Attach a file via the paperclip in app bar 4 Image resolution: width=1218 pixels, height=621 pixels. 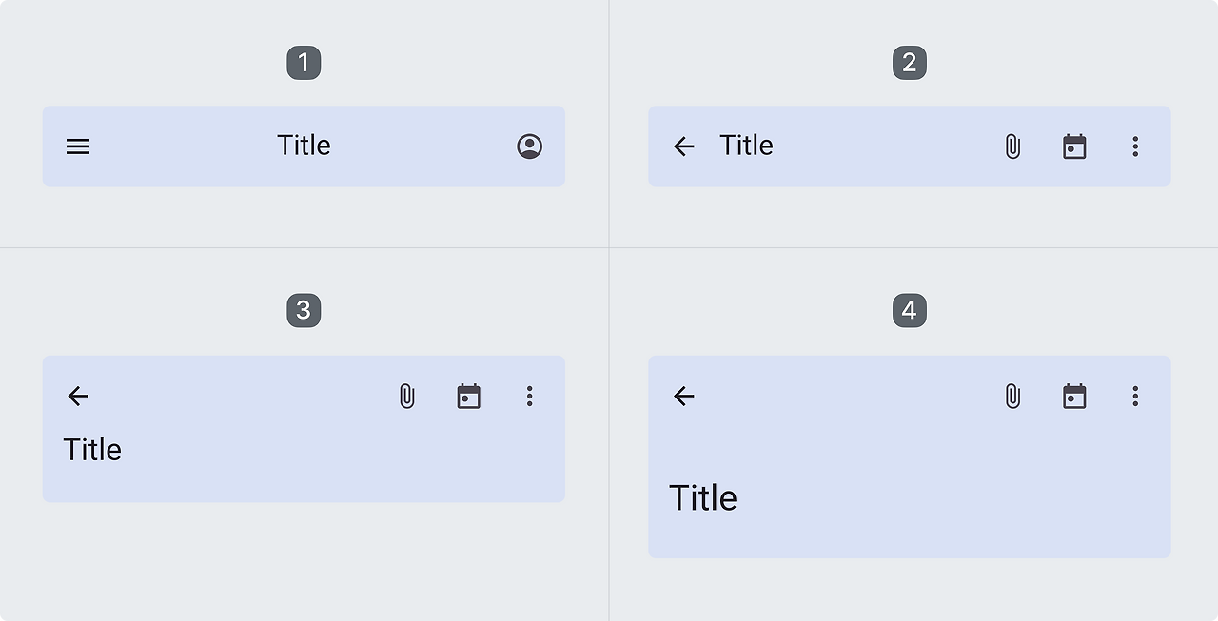(1012, 397)
